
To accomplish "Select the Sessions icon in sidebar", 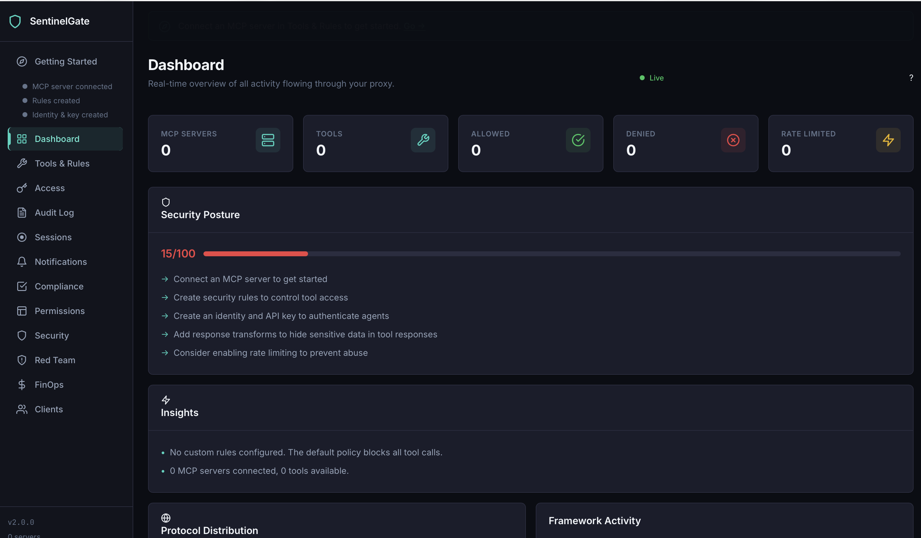I will 22,237.
